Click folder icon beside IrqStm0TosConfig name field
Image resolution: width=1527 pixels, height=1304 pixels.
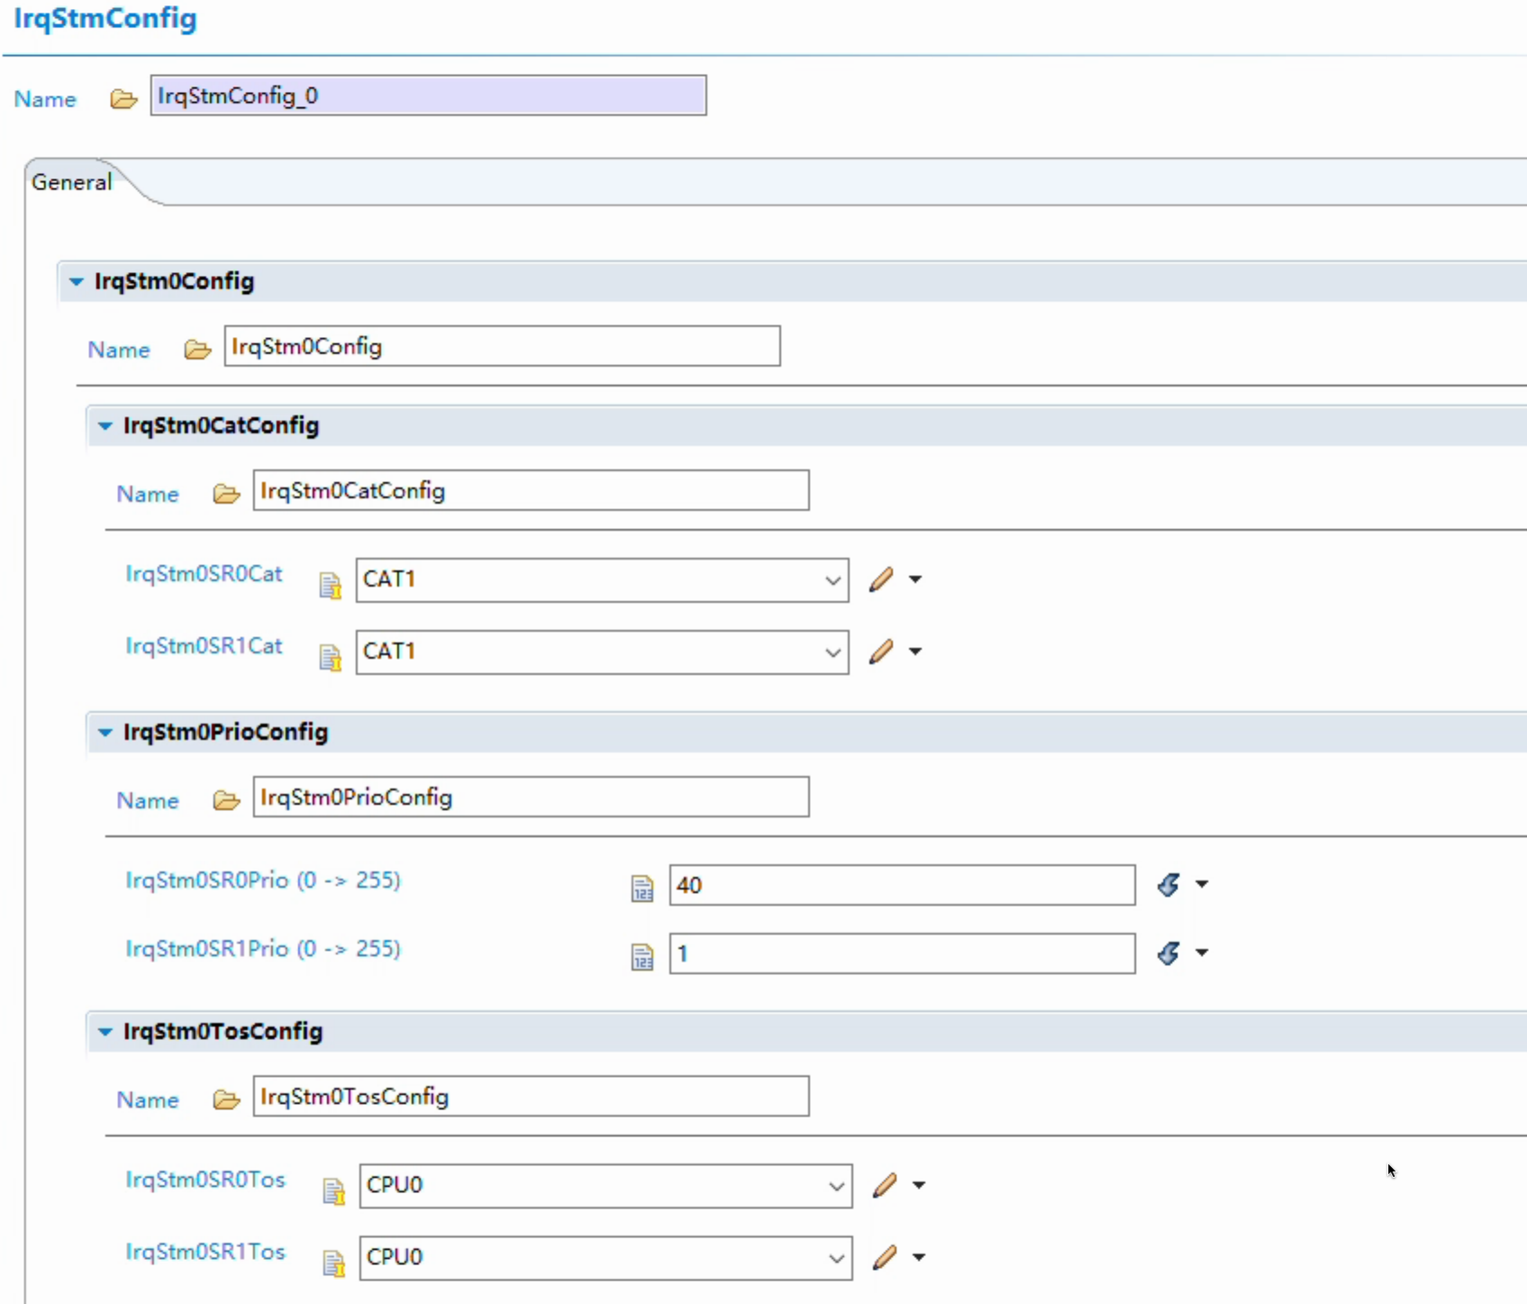pyautogui.click(x=226, y=1099)
